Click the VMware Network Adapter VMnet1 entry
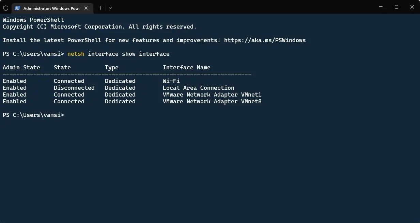This screenshot has height=223, width=420. click(212, 95)
